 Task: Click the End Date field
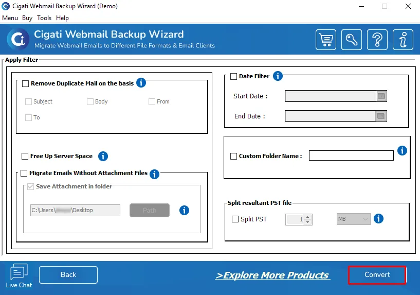click(331, 116)
